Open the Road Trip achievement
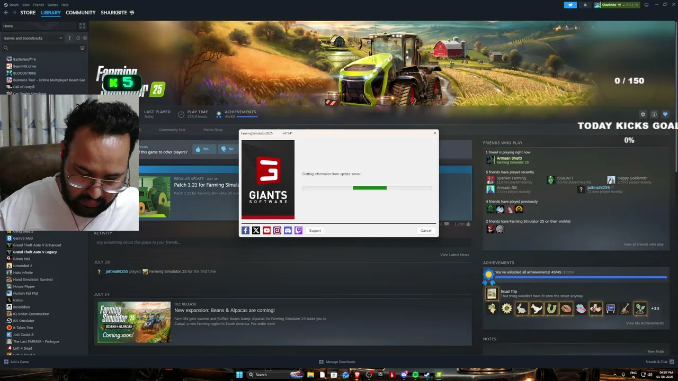678x381 pixels. coord(535,294)
